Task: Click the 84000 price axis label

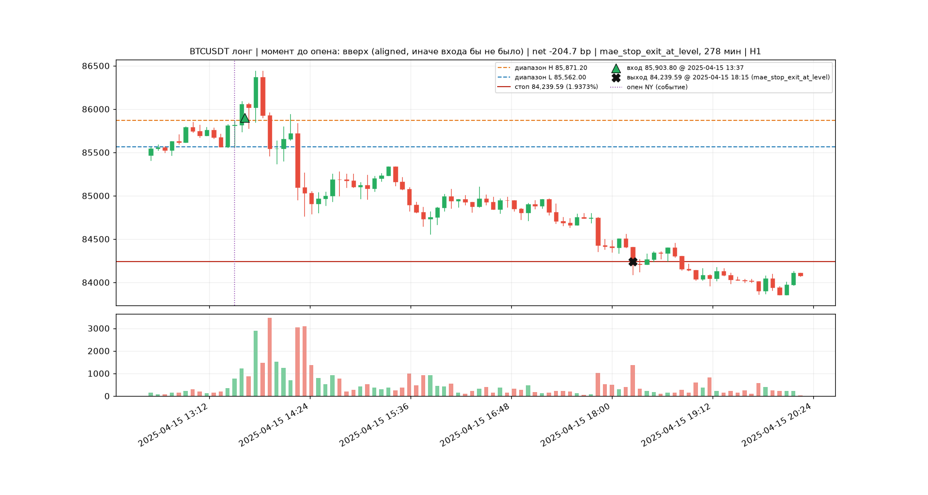Action: 96,283
